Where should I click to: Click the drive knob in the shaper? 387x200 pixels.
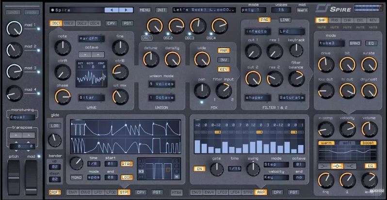pos(326,64)
